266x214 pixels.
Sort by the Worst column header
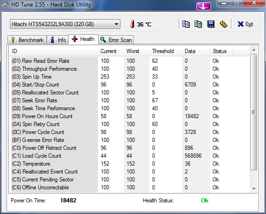pyautogui.click(x=136, y=51)
